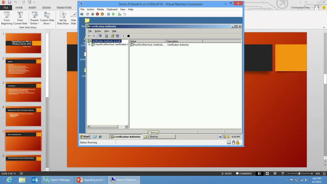Click Normal view icon in PowerPoint status bar
Image resolution: width=327 pixels, height=184 pixels.
tap(260, 174)
